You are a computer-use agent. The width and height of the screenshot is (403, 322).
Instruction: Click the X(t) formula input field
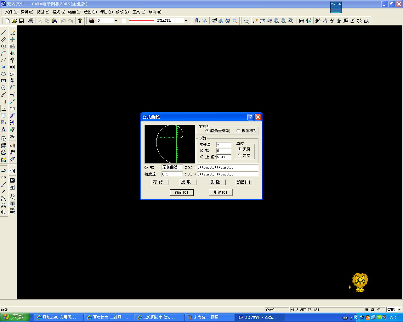(x=228, y=168)
